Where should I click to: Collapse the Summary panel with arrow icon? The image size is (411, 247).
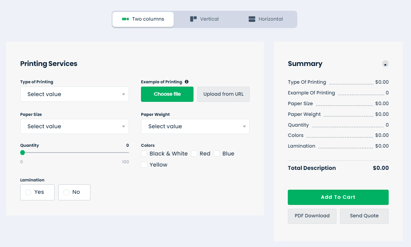(x=385, y=64)
